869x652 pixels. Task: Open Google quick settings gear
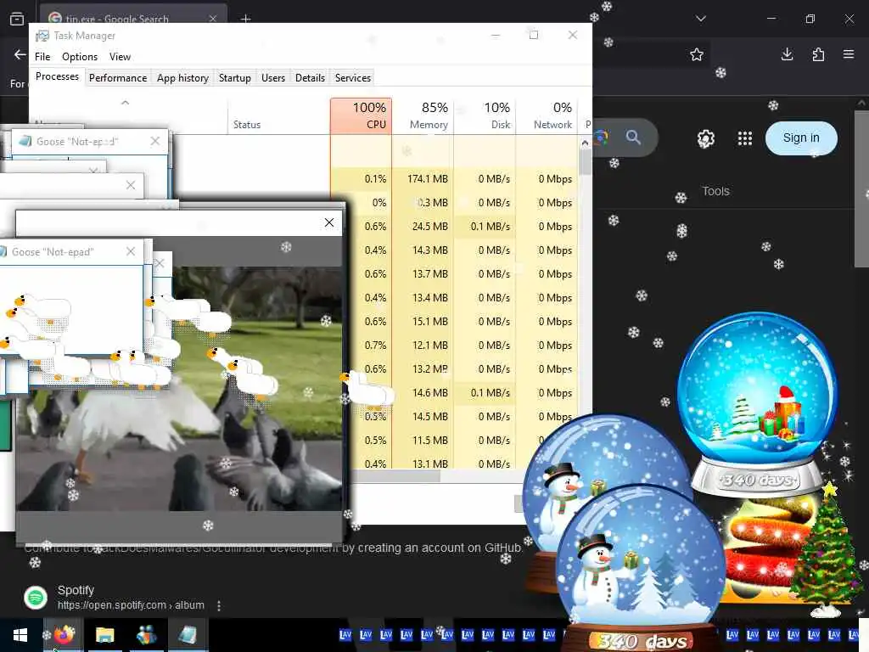[705, 138]
